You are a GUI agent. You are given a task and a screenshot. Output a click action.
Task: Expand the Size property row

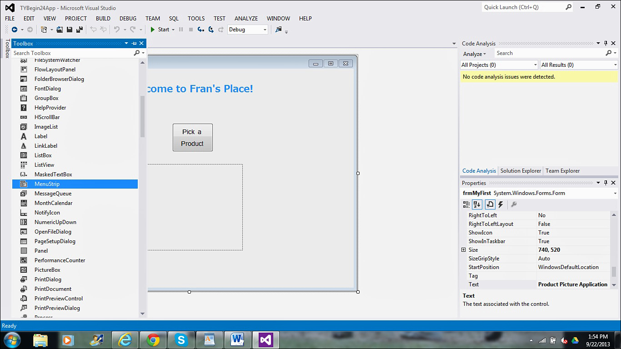[x=463, y=250]
